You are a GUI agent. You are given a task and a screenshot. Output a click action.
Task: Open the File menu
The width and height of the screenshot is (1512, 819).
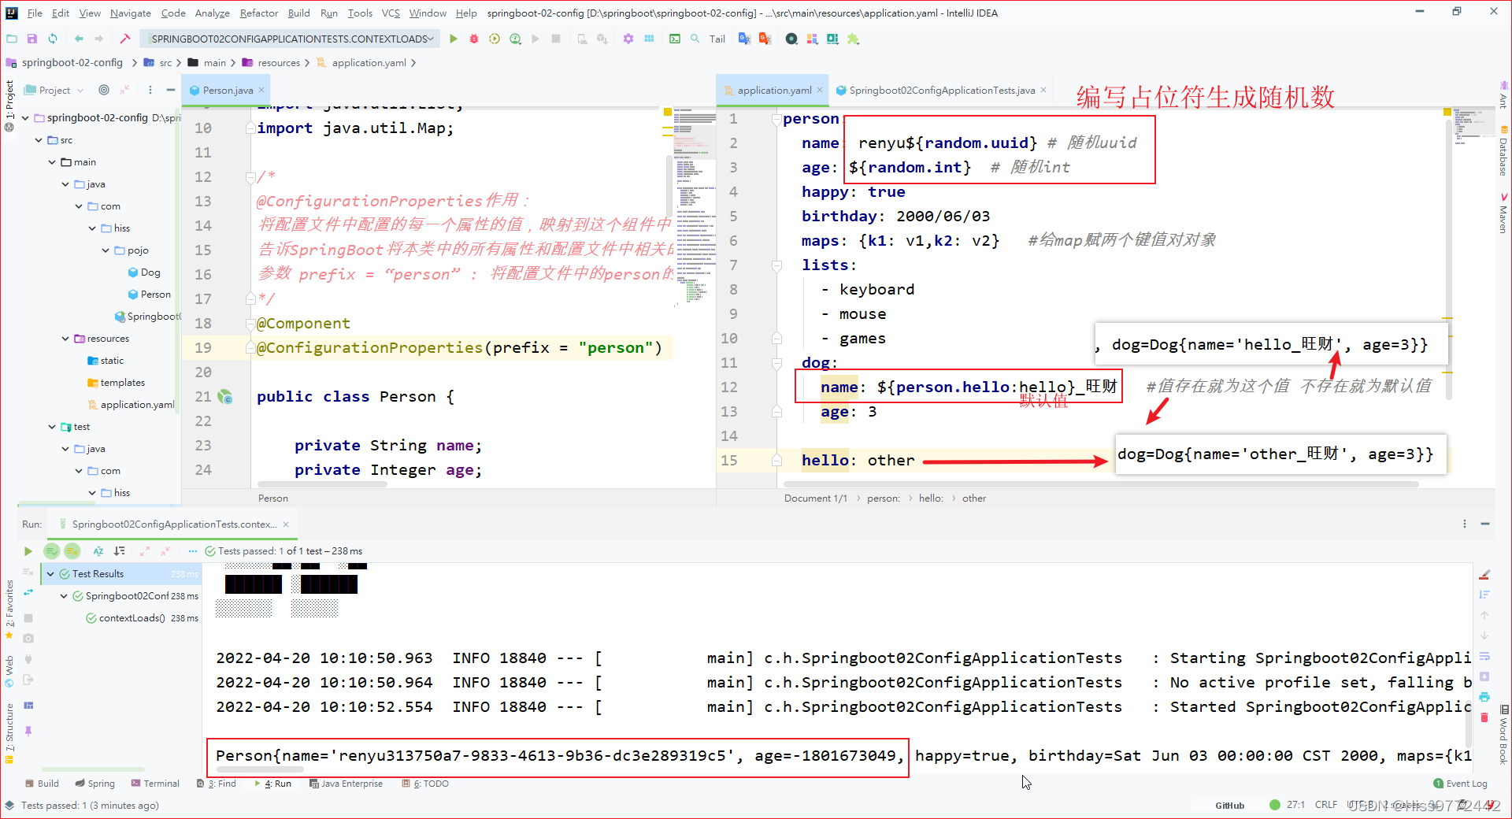pos(35,13)
